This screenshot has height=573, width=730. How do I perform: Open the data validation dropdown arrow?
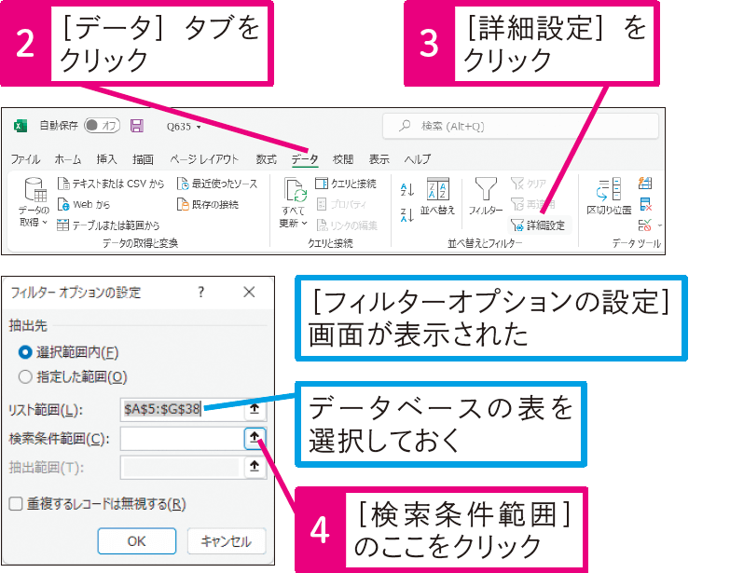[659, 225]
